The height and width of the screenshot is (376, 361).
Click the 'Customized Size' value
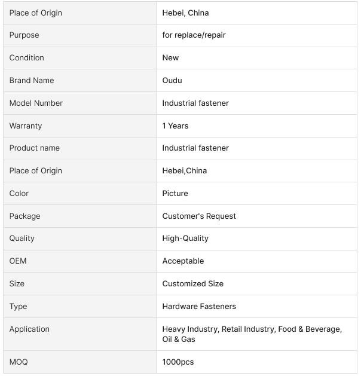pyautogui.click(x=192, y=284)
